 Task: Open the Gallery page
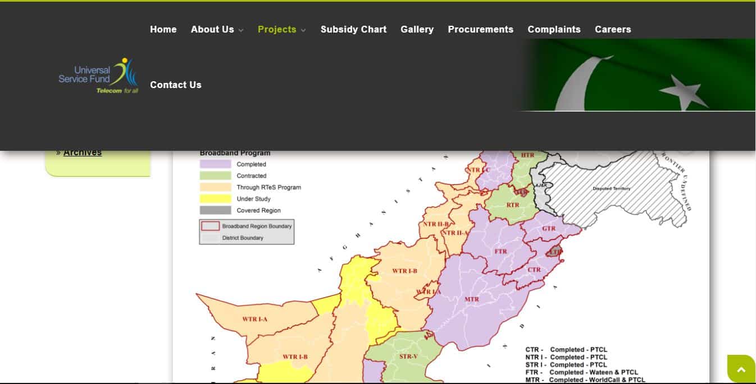417,29
